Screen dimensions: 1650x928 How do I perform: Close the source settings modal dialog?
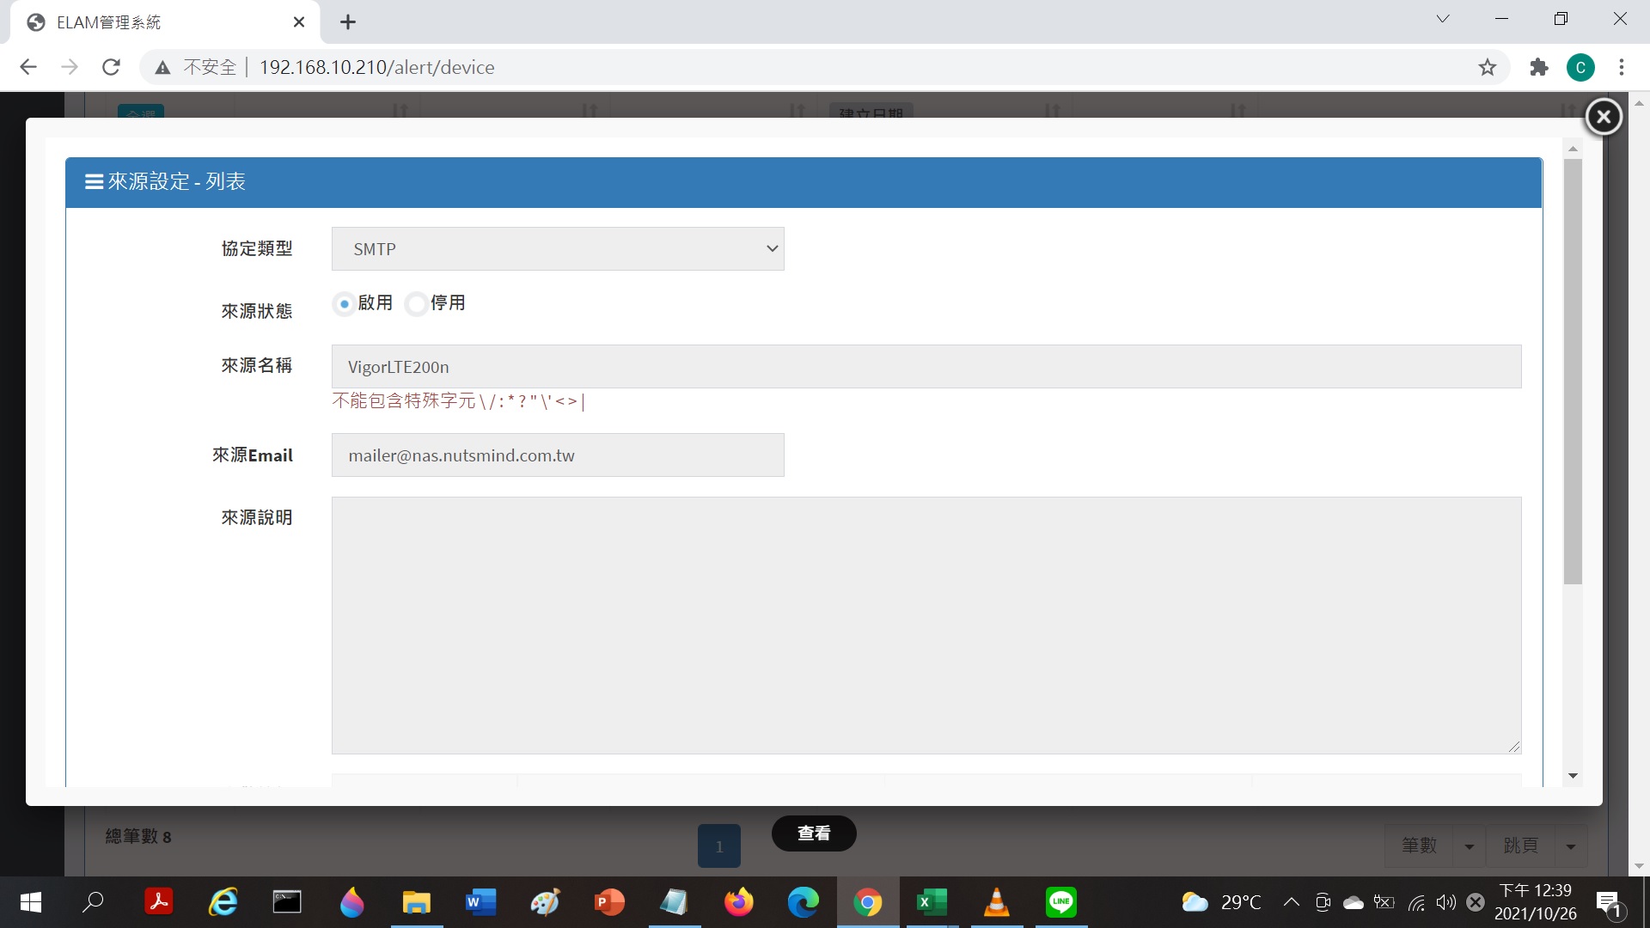coord(1604,117)
